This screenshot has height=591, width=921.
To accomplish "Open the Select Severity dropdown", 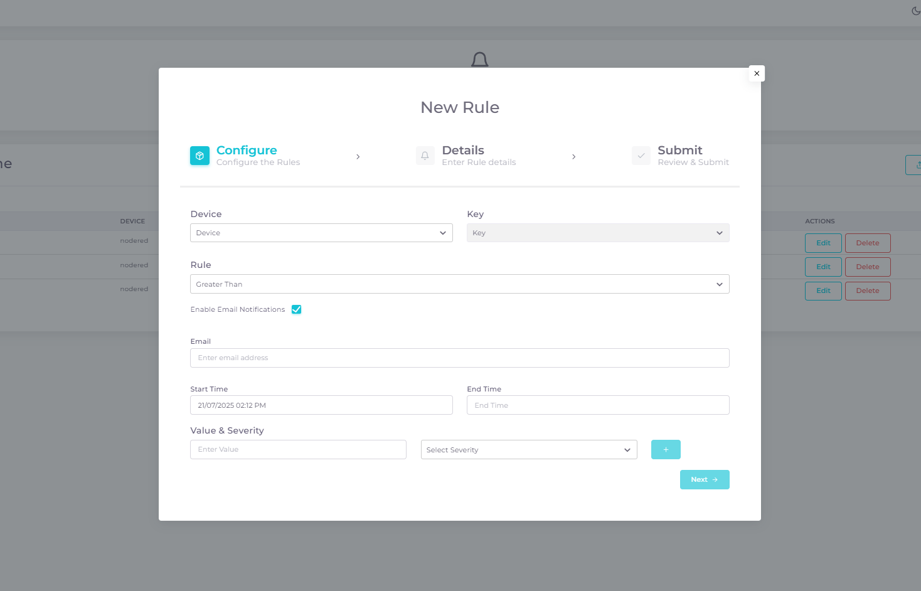I will pos(528,450).
